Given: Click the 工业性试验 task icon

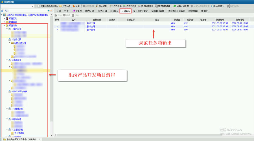Looking at the screenshot, I should point(12,133).
